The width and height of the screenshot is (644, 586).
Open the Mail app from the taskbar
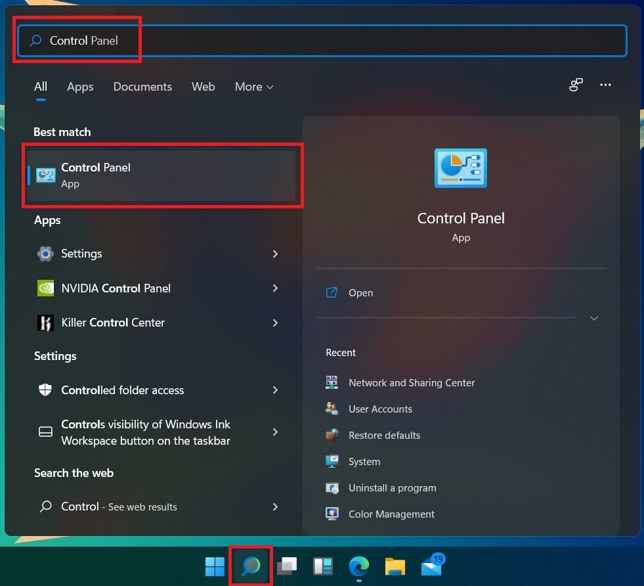(432, 566)
